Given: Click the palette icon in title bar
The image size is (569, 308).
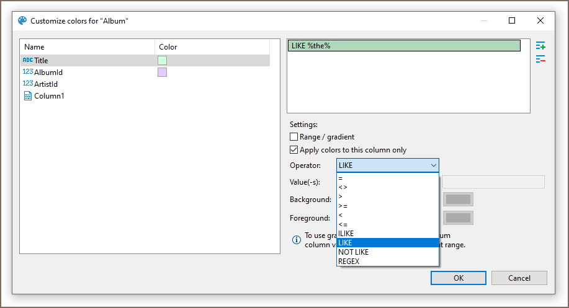Looking at the screenshot, I should [22, 21].
